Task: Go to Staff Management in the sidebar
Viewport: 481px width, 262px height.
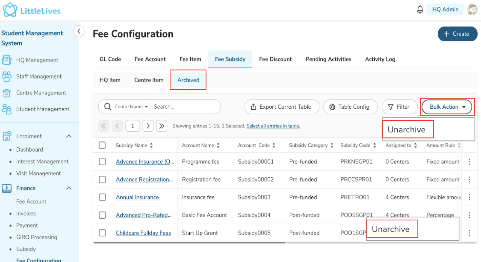Action: click(x=39, y=77)
